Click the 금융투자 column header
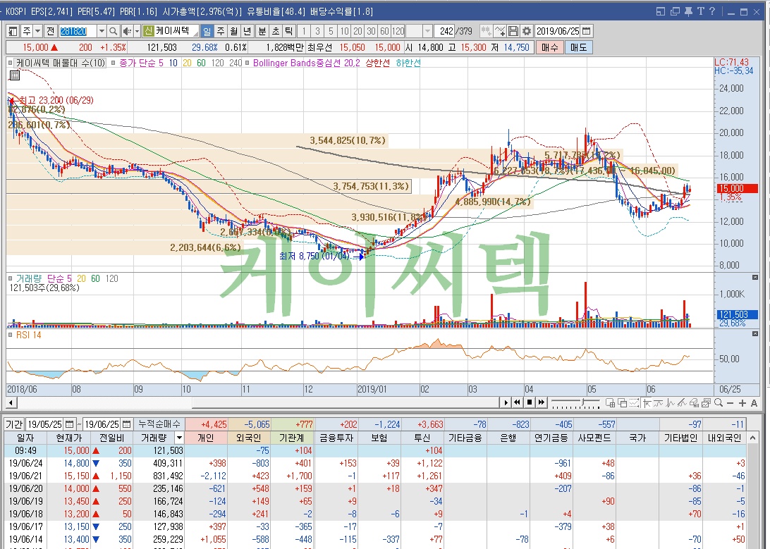The width and height of the screenshot is (770, 549). point(336,438)
